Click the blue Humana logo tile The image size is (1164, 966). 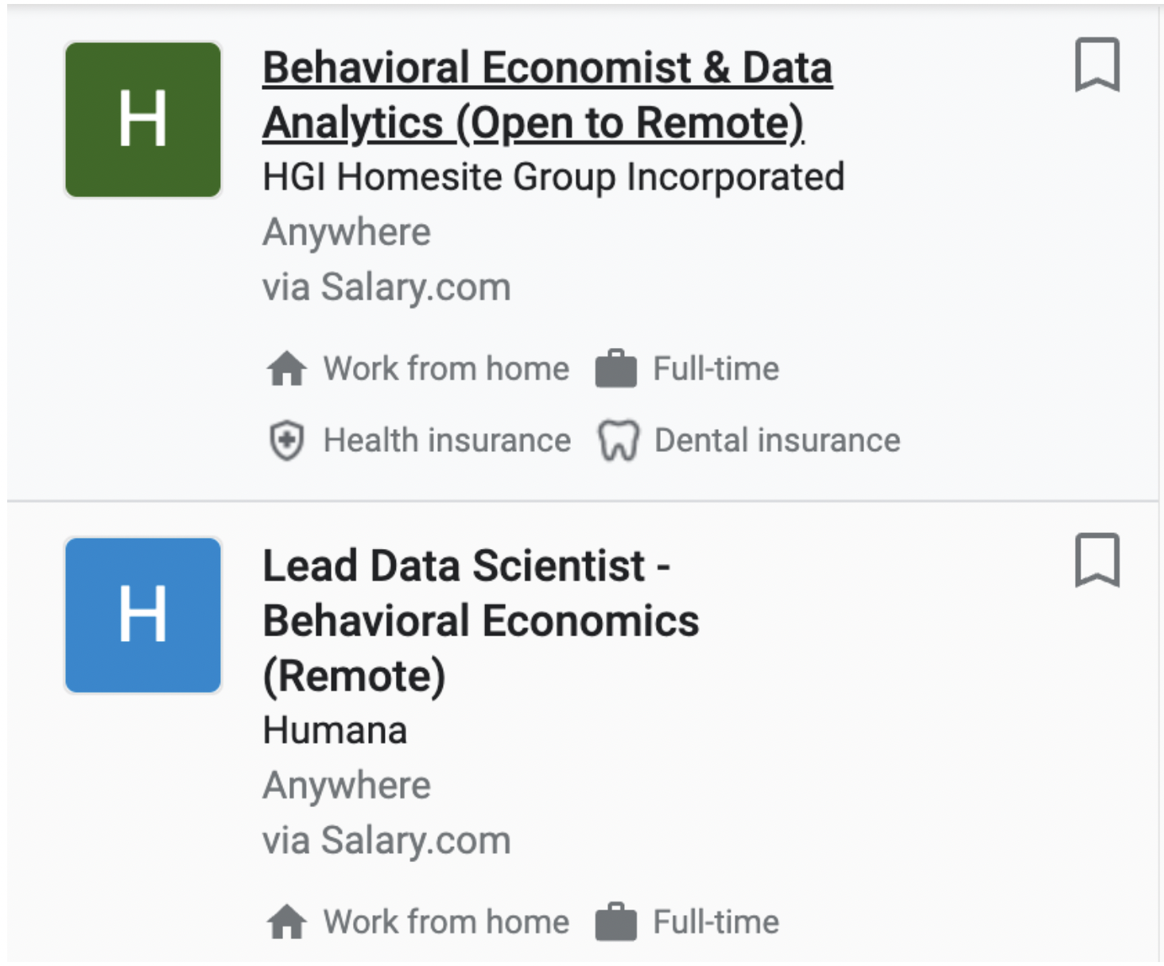[143, 615]
